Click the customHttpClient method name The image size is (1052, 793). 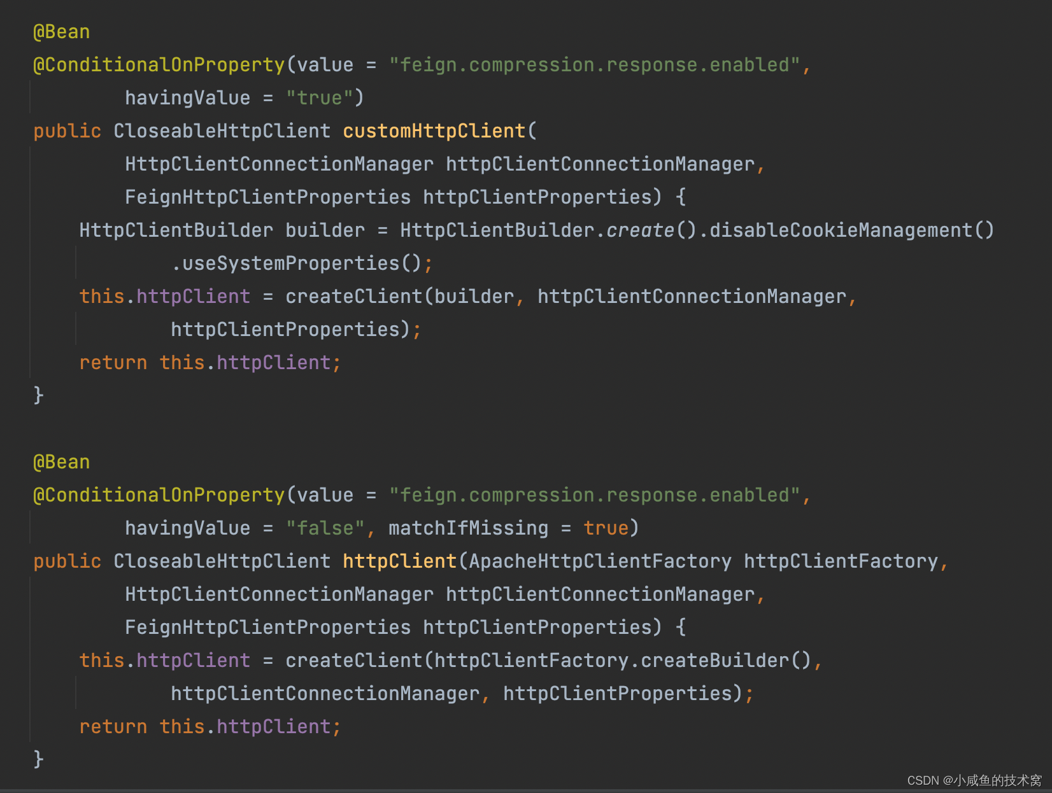click(x=434, y=131)
